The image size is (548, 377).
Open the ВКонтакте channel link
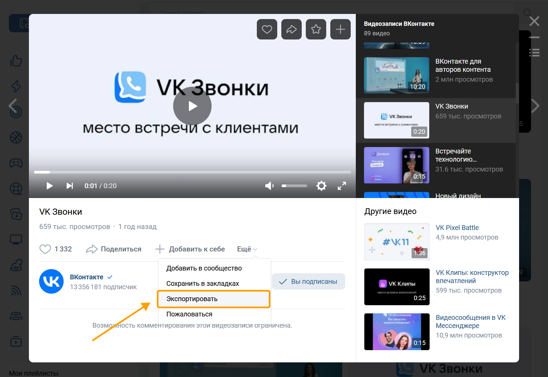(86, 277)
